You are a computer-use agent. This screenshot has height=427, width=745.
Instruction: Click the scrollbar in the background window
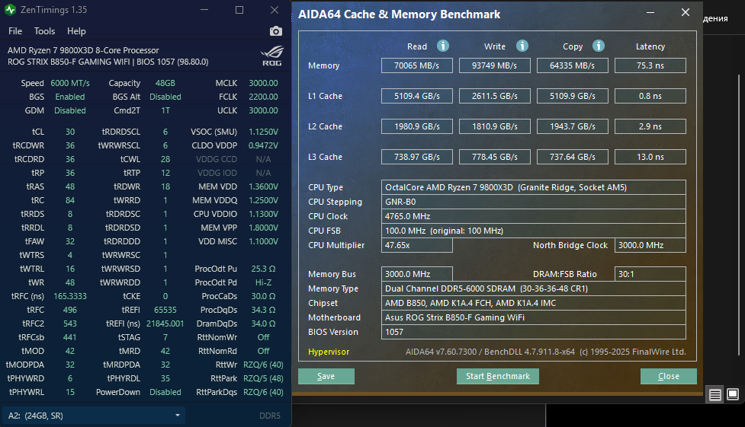click(x=739, y=213)
